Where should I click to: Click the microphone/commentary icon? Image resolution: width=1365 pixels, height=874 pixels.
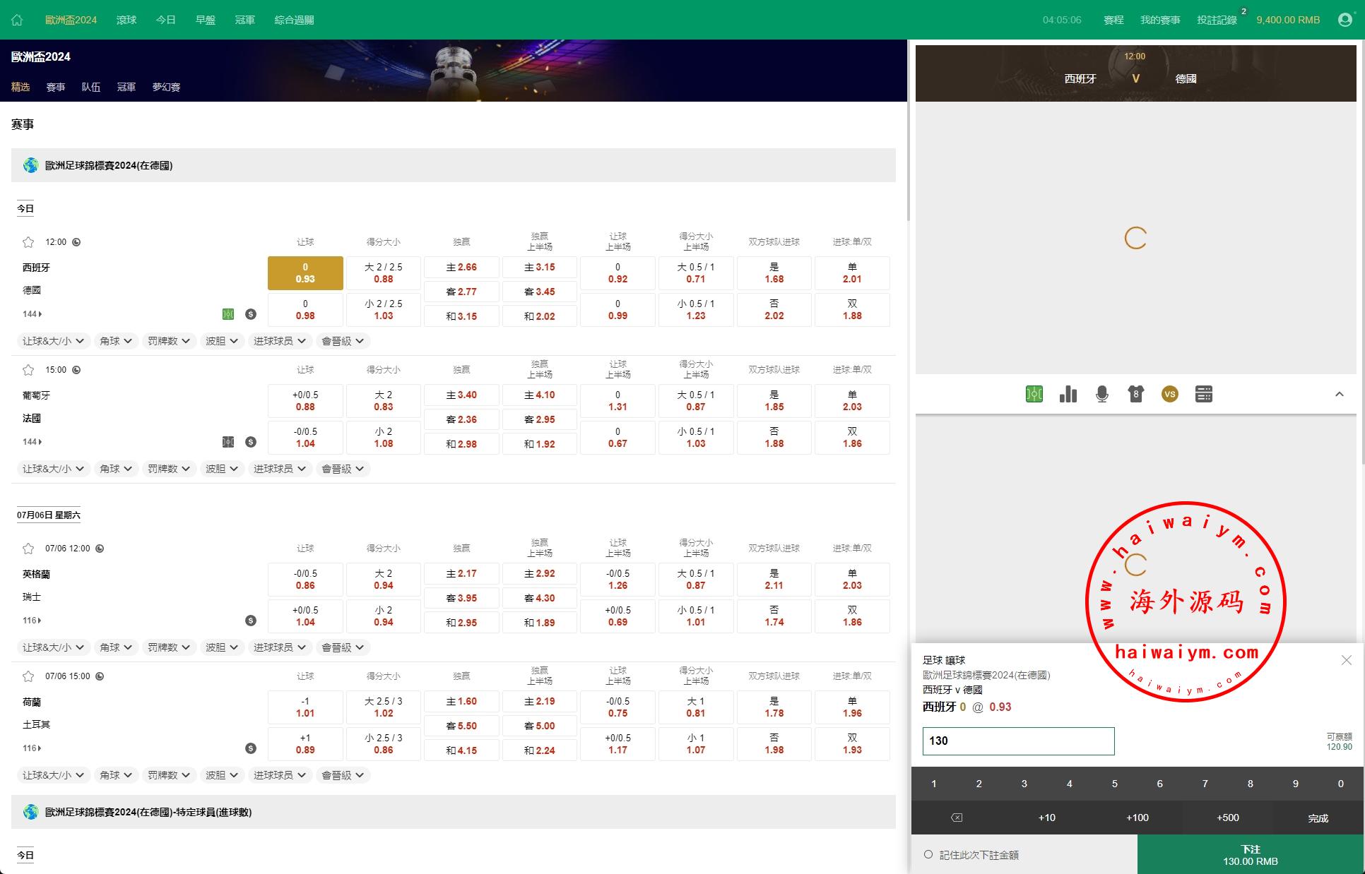click(x=1102, y=394)
